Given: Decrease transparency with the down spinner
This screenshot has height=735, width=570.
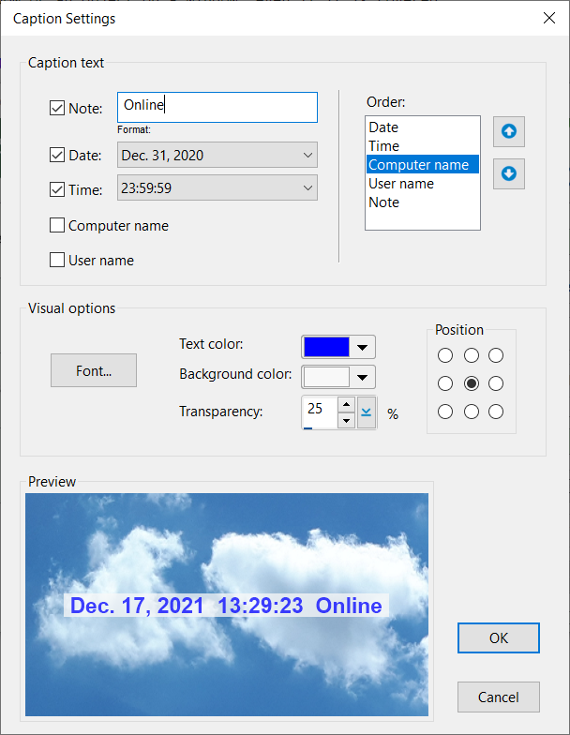Looking at the screenshot, I should click(x=346, y=420).
